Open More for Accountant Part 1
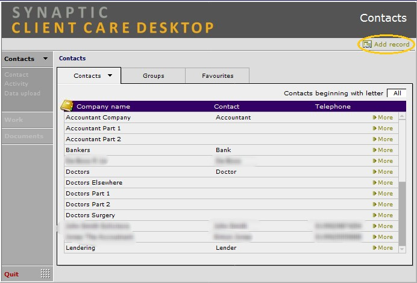The width and height of the screenshot is (417, 283). coord(383,129)
